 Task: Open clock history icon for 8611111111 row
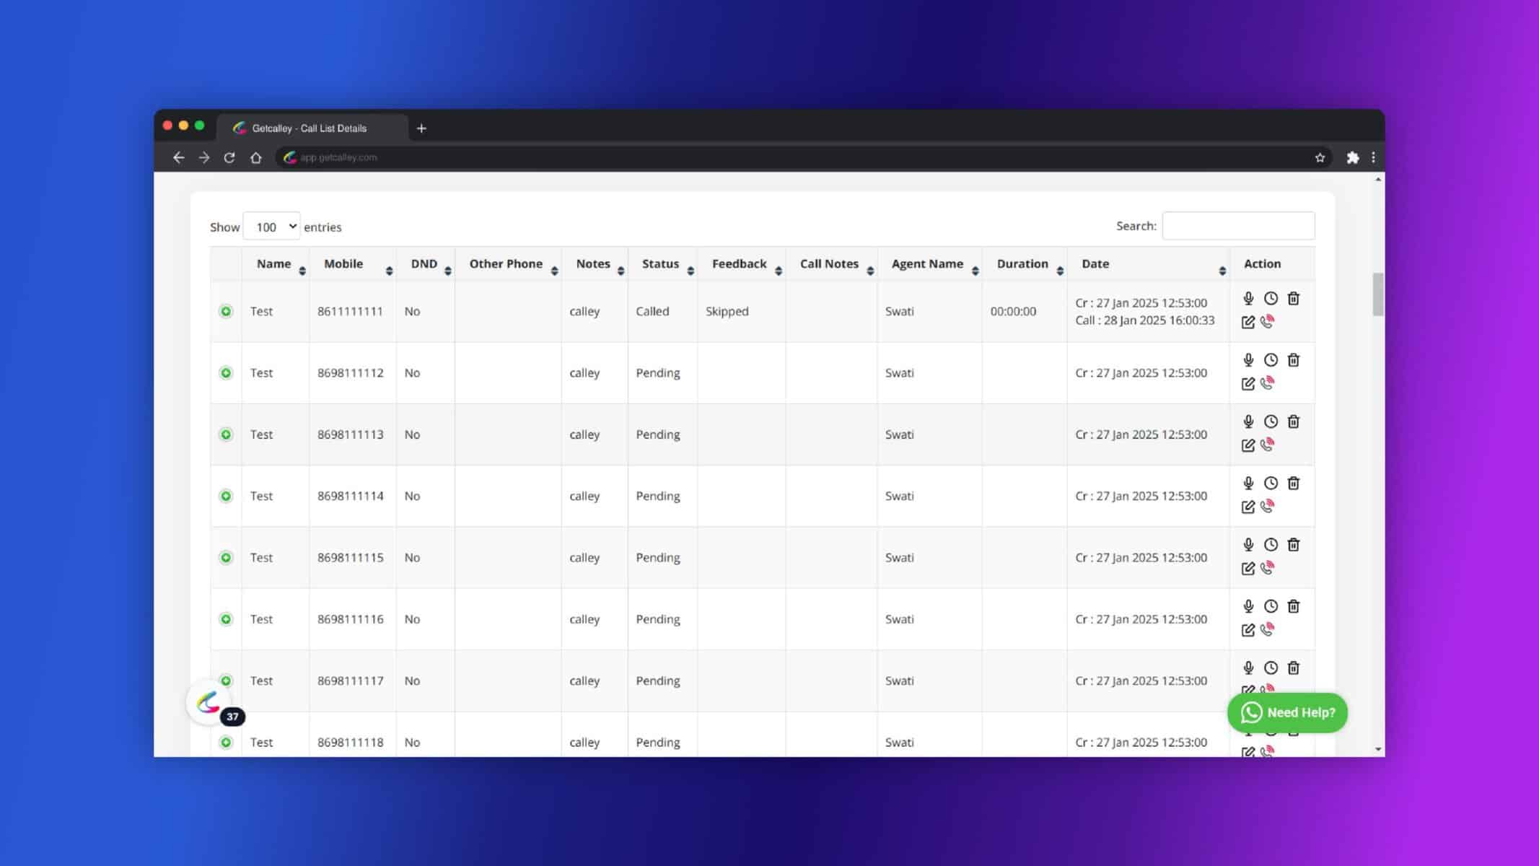[x=1271, y=298]
